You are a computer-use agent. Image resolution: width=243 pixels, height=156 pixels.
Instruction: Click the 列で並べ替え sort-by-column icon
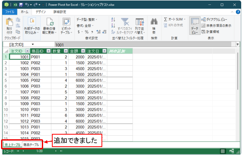click(x=140, y=22)
